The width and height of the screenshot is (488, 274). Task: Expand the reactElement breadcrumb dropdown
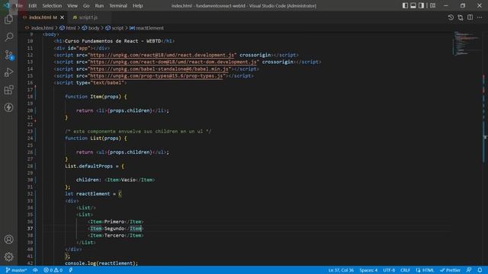[146, 28]
